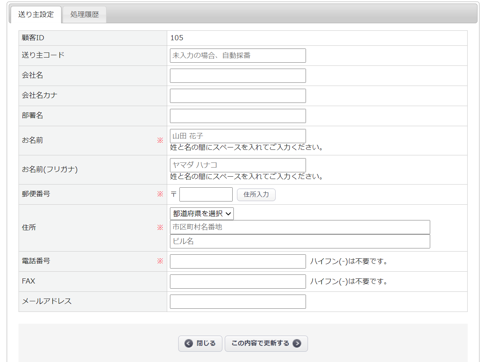Click into the 会社名 text field
Screen dimensions: 485x362
click(238, 76)
